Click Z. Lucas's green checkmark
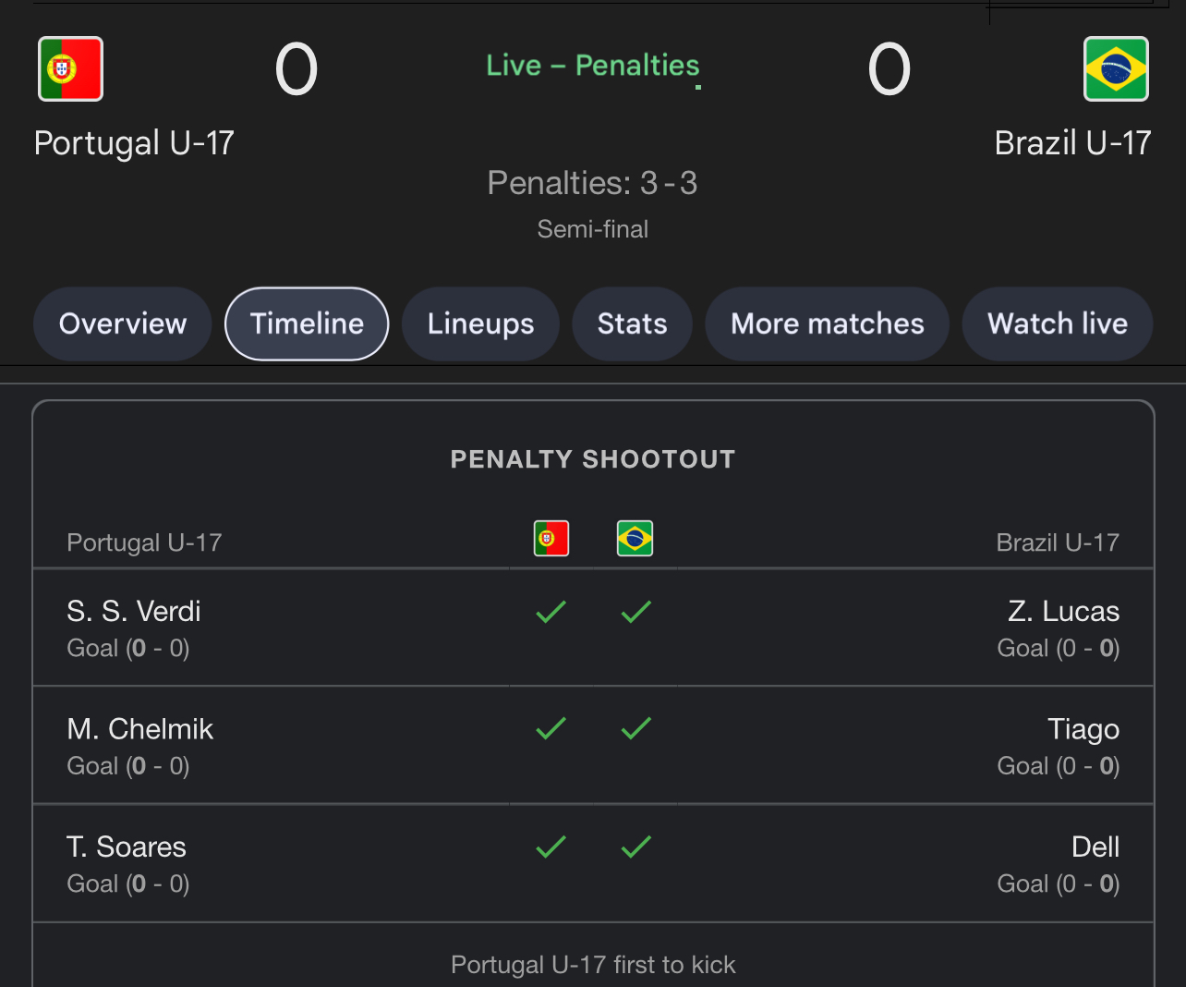 pyautogui.click(x=636, y=612)
